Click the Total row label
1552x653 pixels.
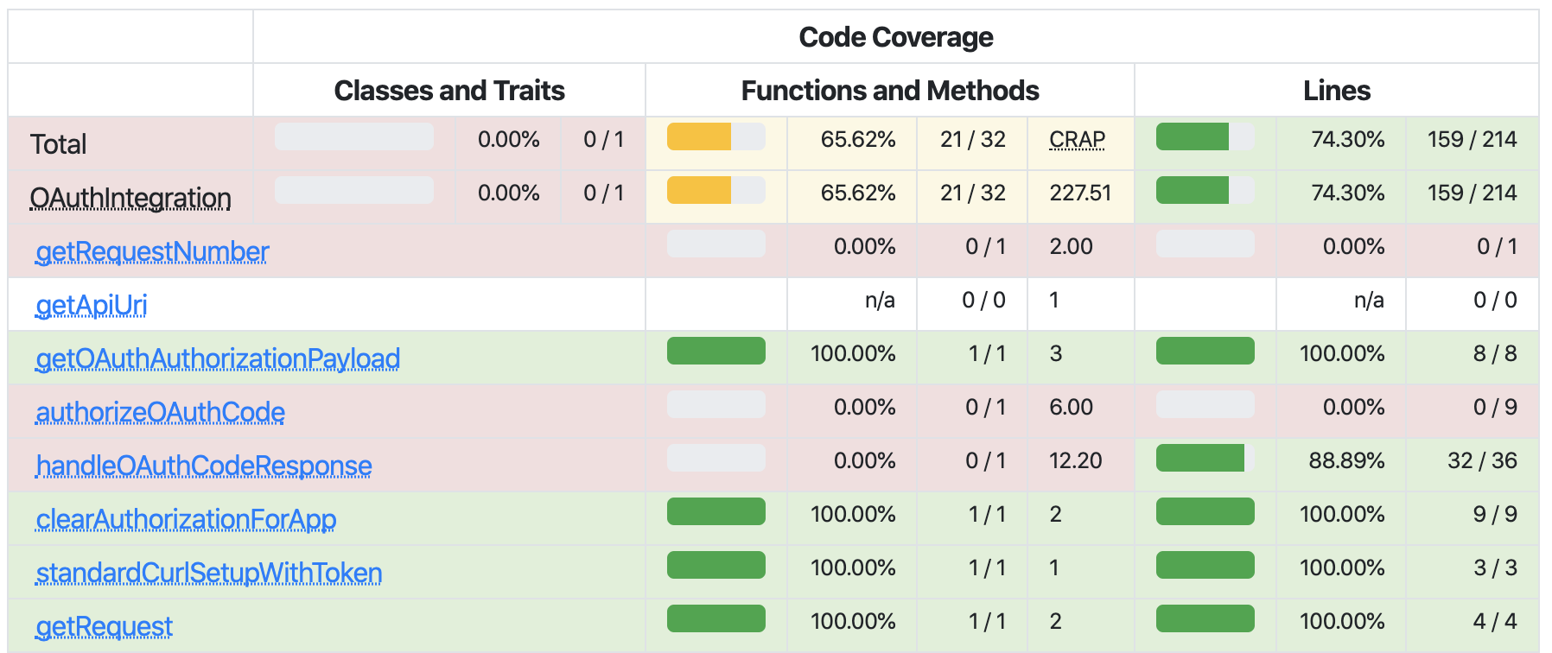coord(58,144)
